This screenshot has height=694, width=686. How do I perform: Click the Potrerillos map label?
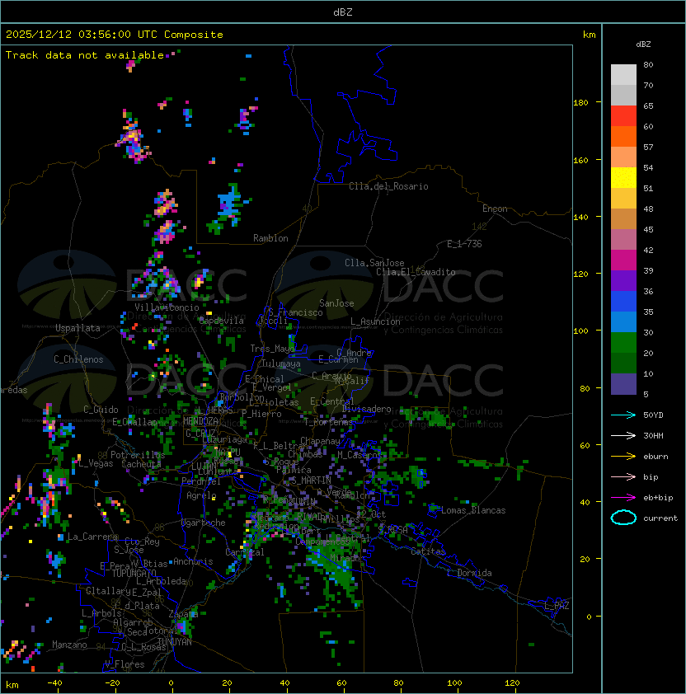coord(138,455)
